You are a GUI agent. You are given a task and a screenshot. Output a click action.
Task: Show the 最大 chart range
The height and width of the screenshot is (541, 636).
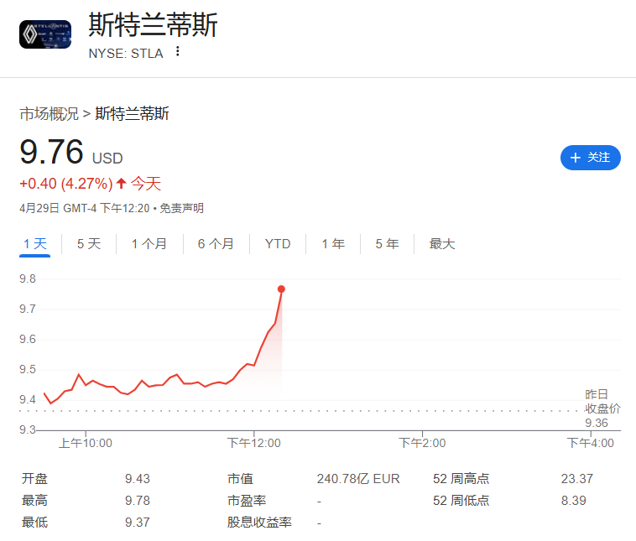click(442, 244)
